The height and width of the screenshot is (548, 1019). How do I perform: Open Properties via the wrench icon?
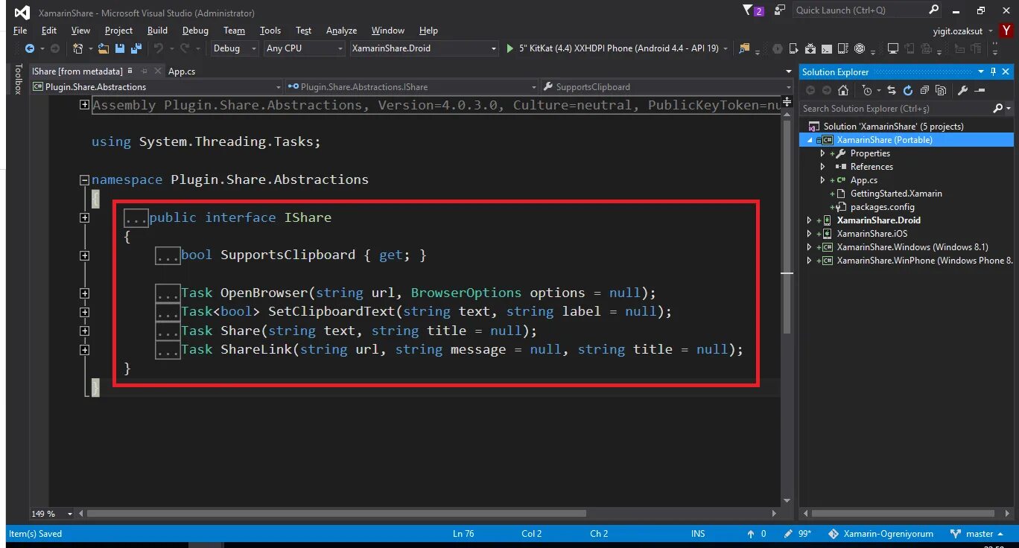pyautogui.click(x=962, y=90)
